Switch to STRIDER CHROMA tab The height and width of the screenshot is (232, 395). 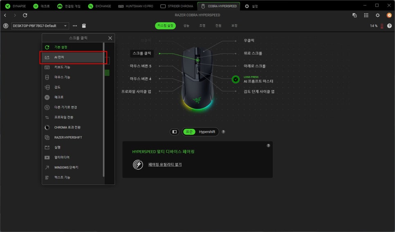pos(177,6)
